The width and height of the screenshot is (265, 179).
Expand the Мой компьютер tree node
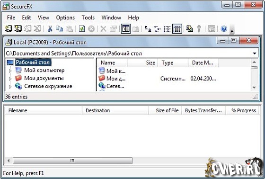10,71
